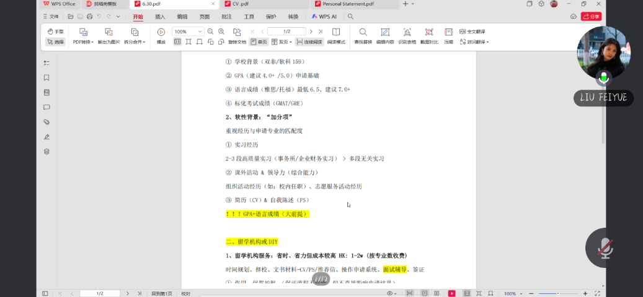Expand the PDF Convert (PDF转换) dropdown
Image resolution: width=643 pixels, height=297 pixels.
pos(83,42)
